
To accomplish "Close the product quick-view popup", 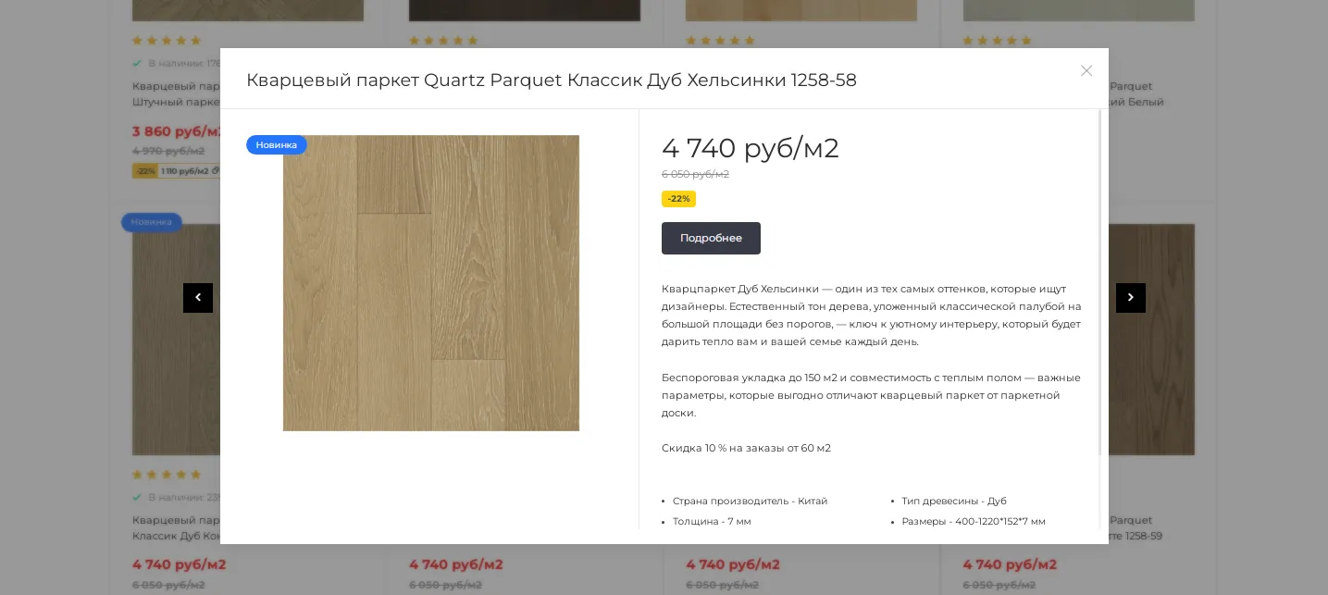I will pos(1086,70).
